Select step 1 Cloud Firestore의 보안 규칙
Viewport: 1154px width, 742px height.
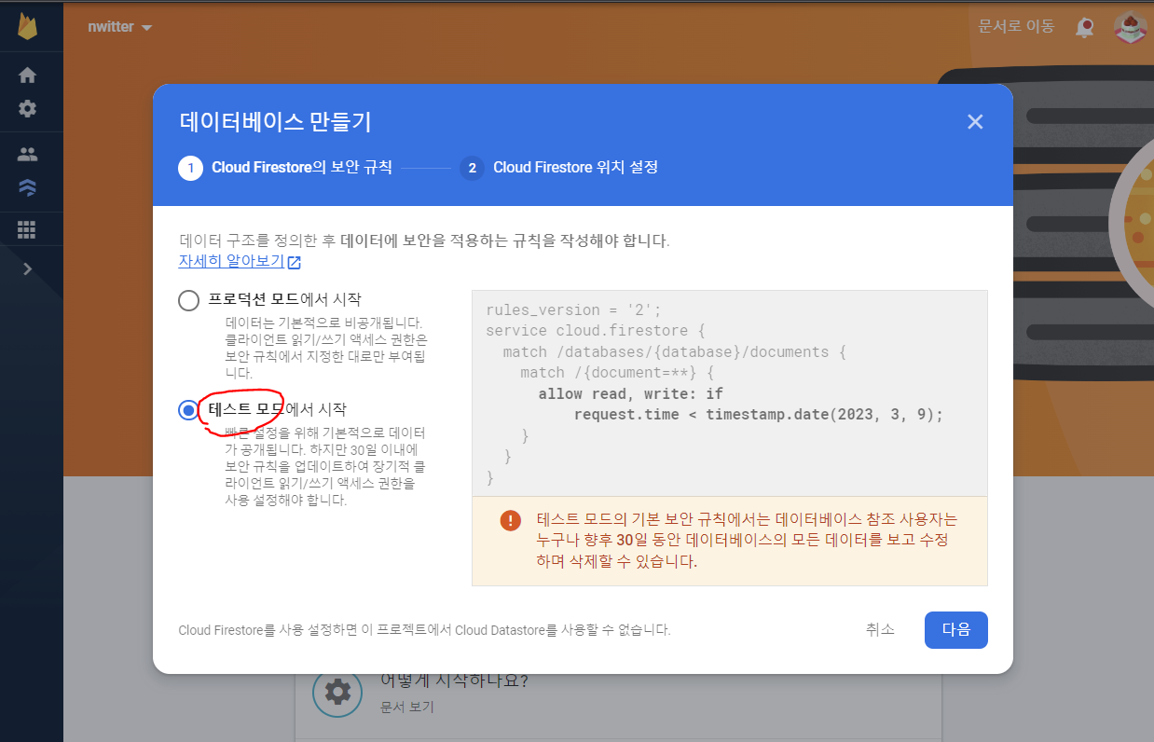click(285, 168)
